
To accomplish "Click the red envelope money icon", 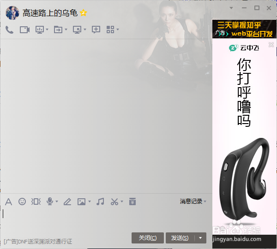I will pyautogui.click(x=132, y=202).
